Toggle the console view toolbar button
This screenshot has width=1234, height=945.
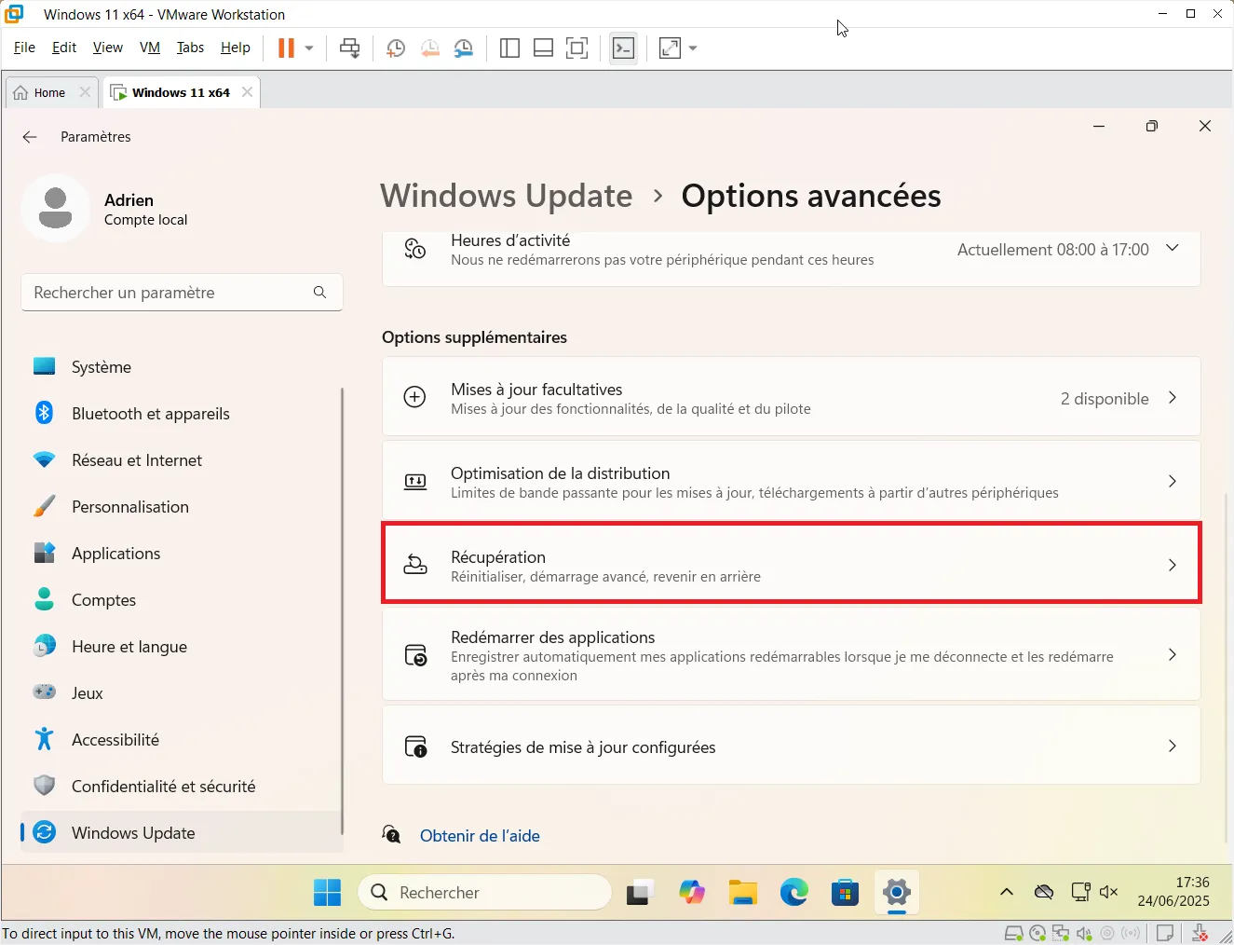pos(623,48)
